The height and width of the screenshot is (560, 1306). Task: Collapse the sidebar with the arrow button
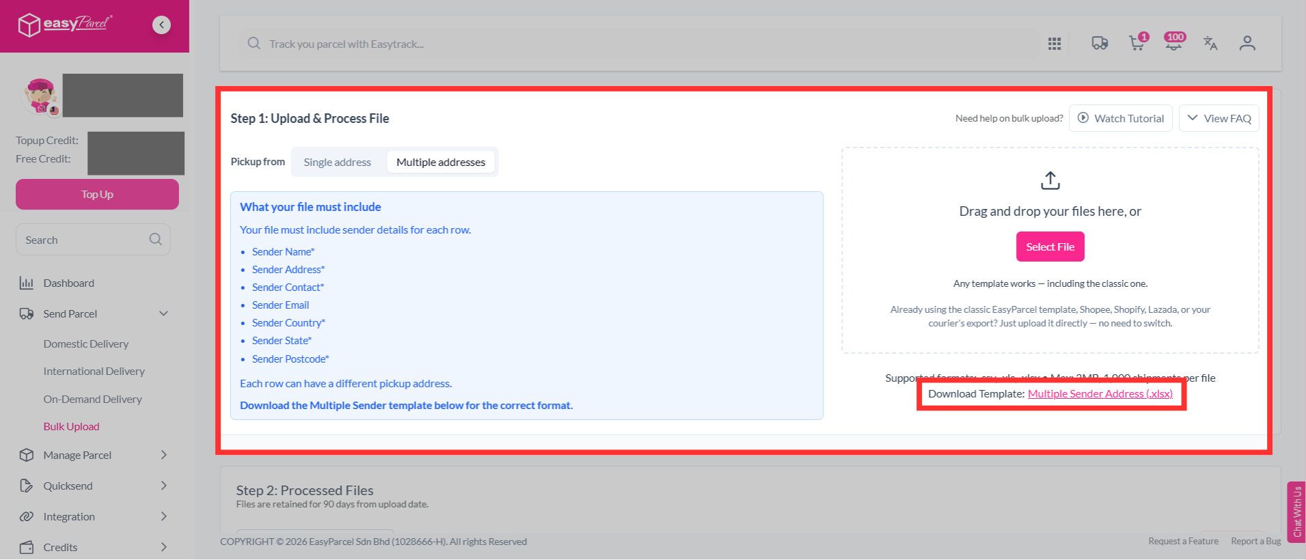(161, 25)
